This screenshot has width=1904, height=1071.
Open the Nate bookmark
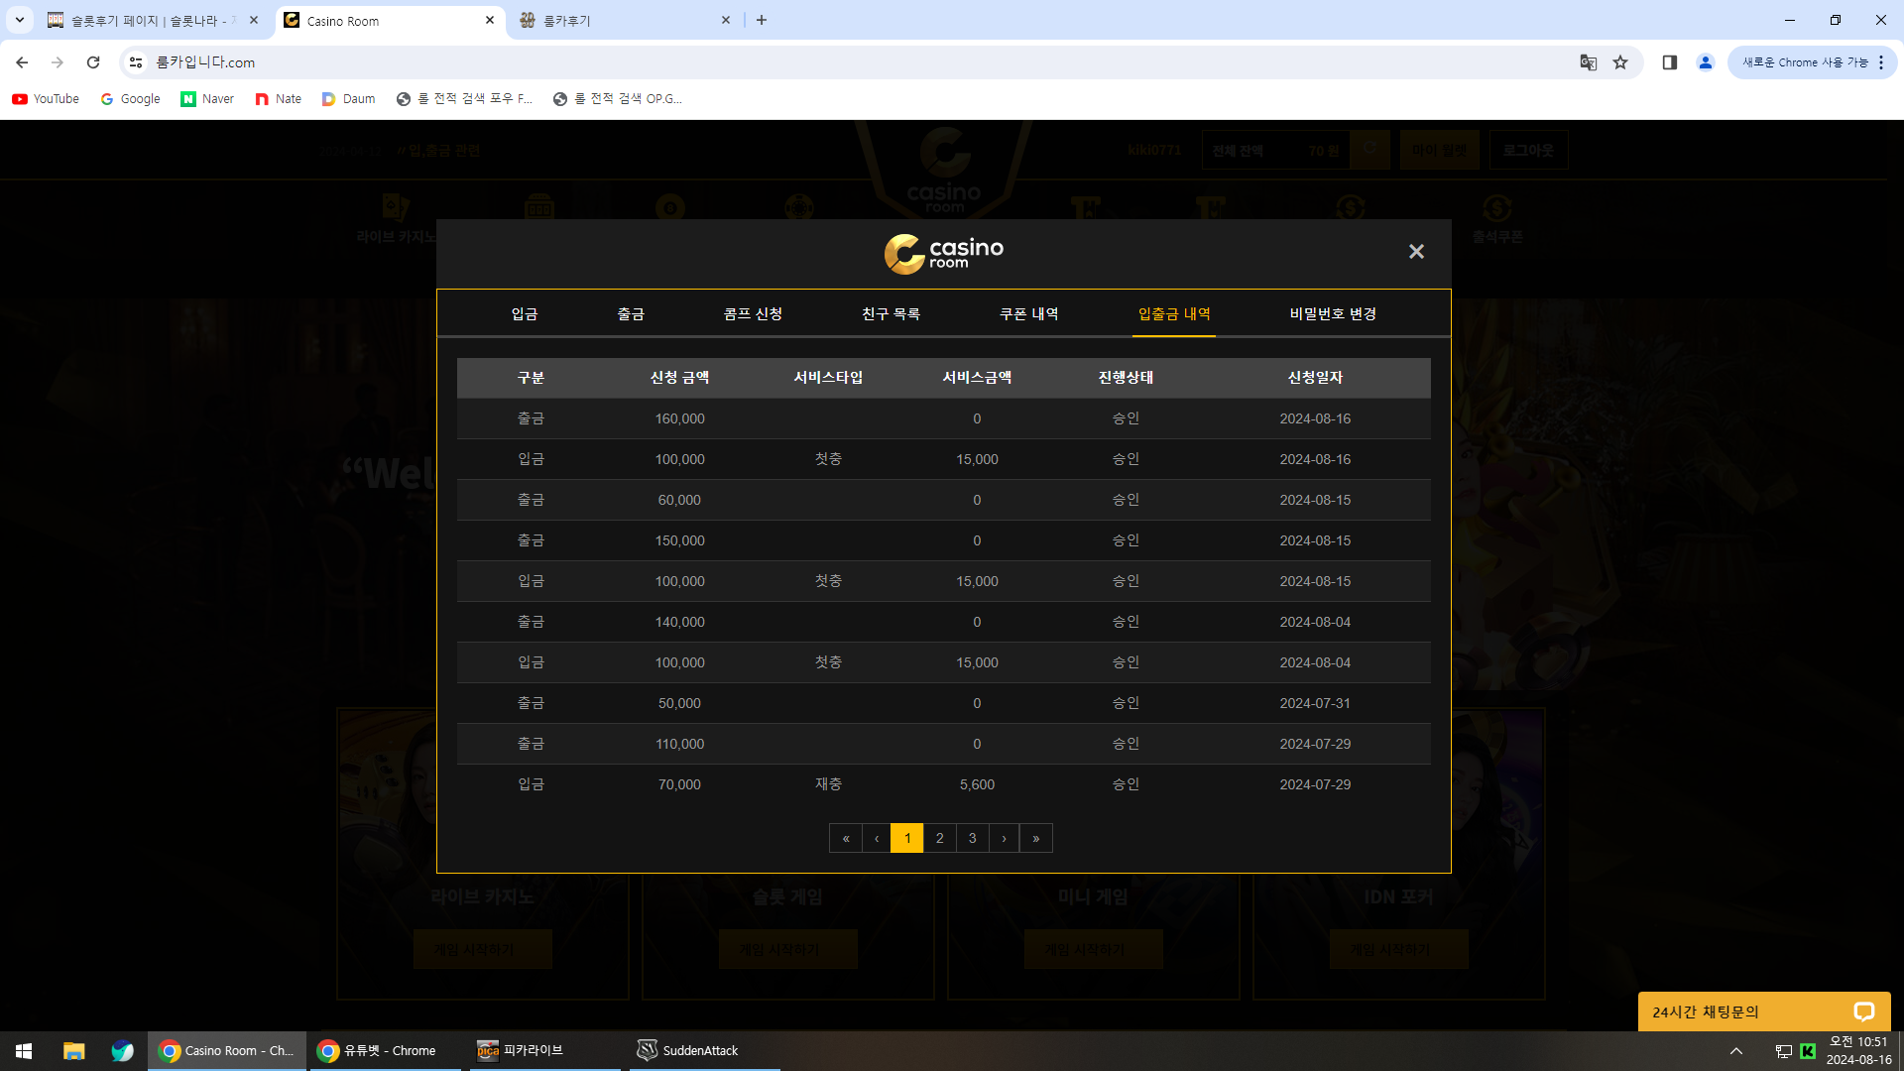click(x=278, y=99)
